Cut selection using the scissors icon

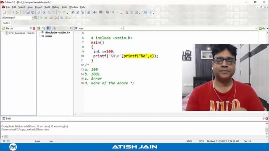44,12
